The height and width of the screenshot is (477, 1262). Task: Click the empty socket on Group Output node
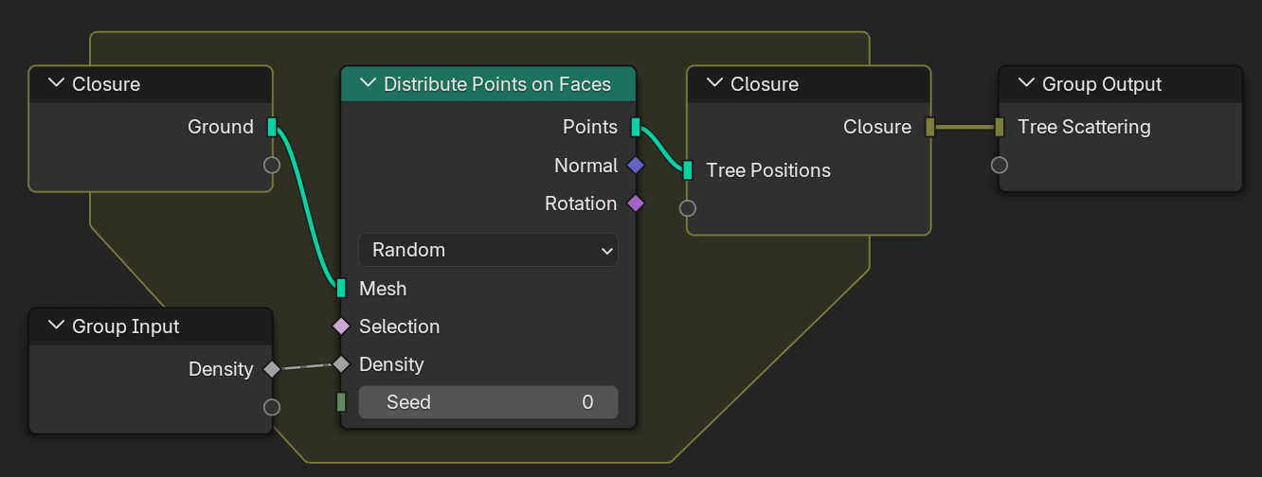pyautogui.click(x=1000, y=166)
